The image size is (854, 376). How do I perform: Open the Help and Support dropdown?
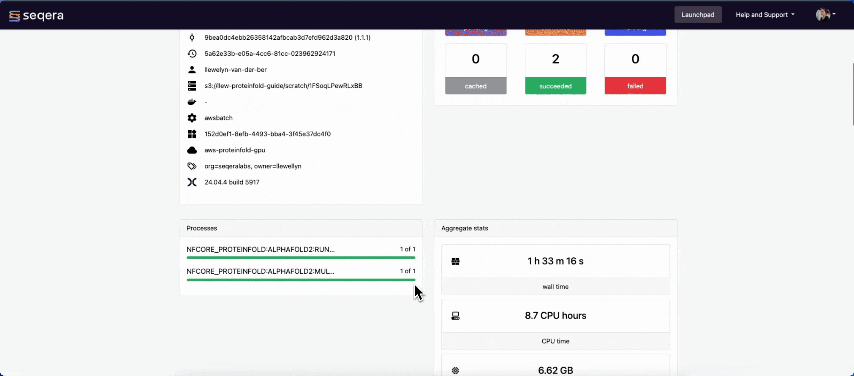(x=765, y=14)
